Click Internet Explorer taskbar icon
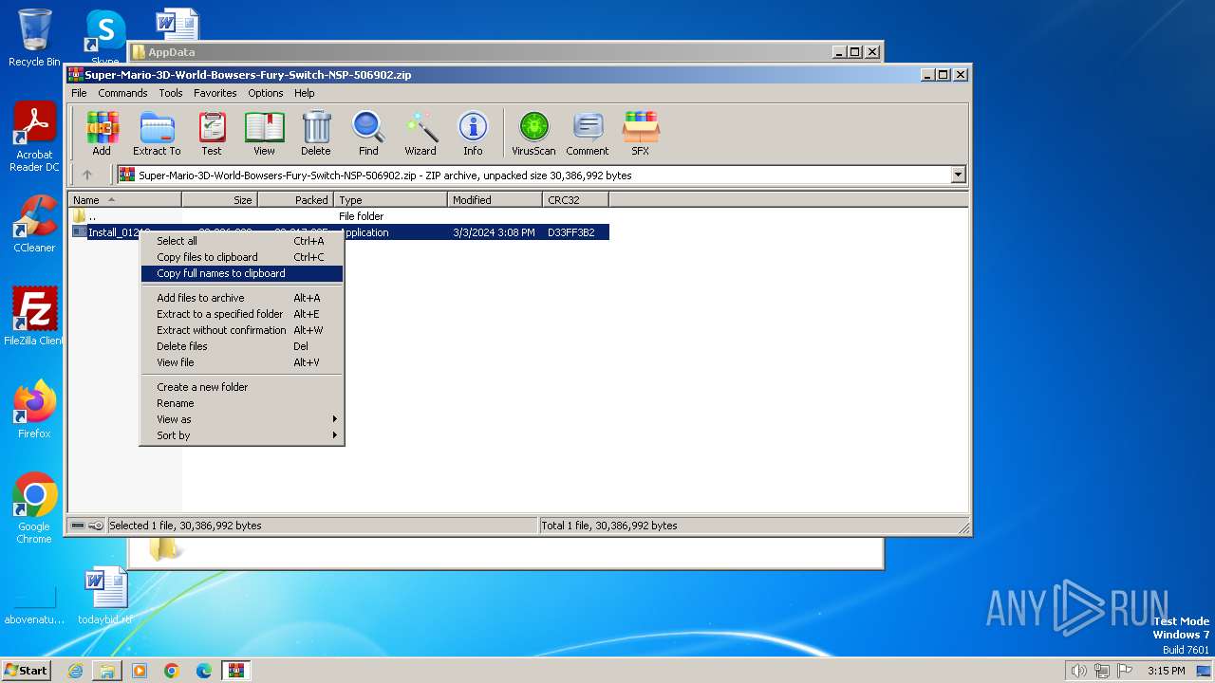Image resolution: width=1215 pixels, height=683 pixels. click(x=75, y=671)
